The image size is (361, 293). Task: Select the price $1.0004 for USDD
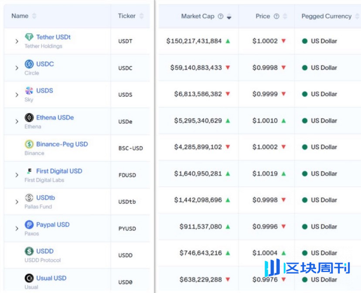[x=265, y=253]
